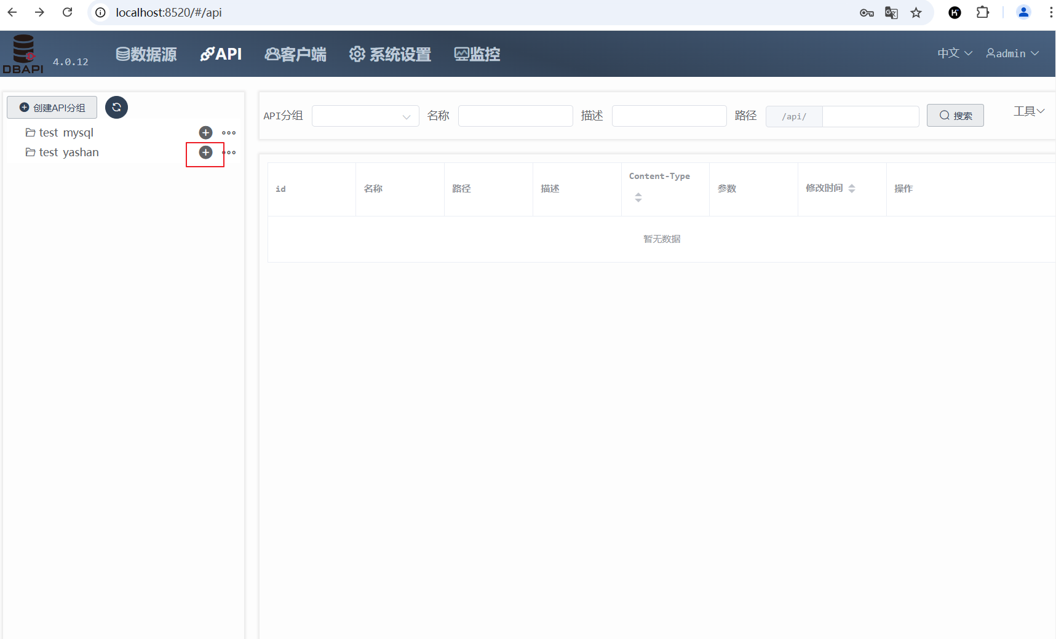The height and width of the screenshot is (639, 1056).
Task: Click the plus icon on test mysql group
Action: point(205,132)
